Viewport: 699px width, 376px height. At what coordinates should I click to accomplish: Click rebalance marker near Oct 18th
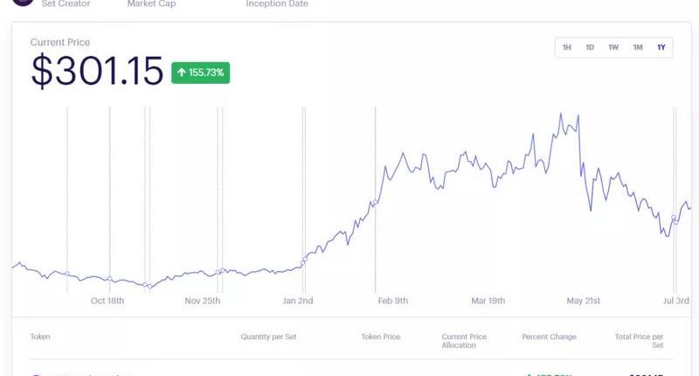coord(110,279)
